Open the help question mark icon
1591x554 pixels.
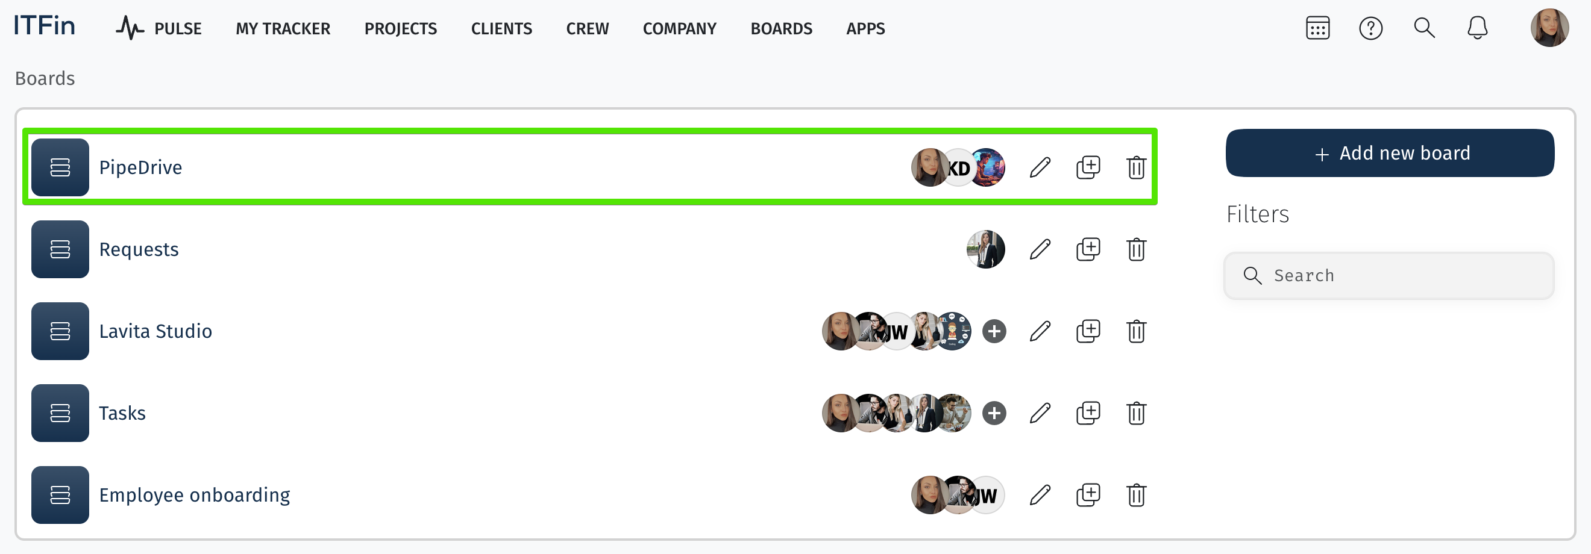click(1370, 28)
